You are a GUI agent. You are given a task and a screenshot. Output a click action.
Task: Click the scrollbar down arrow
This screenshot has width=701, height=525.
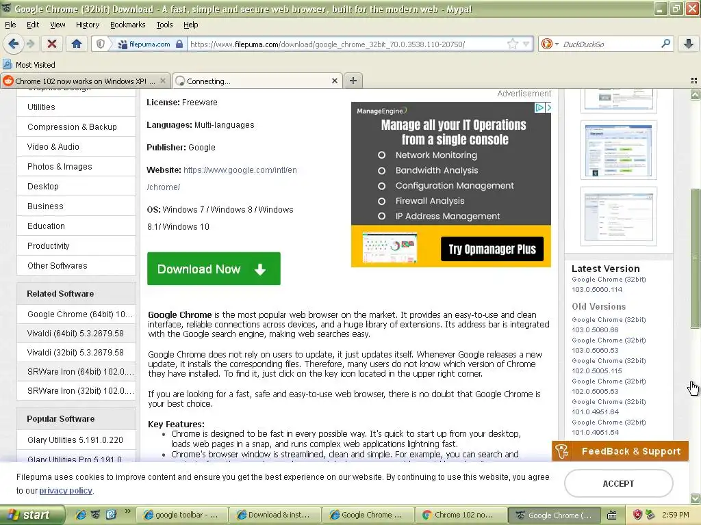[696, 498]
